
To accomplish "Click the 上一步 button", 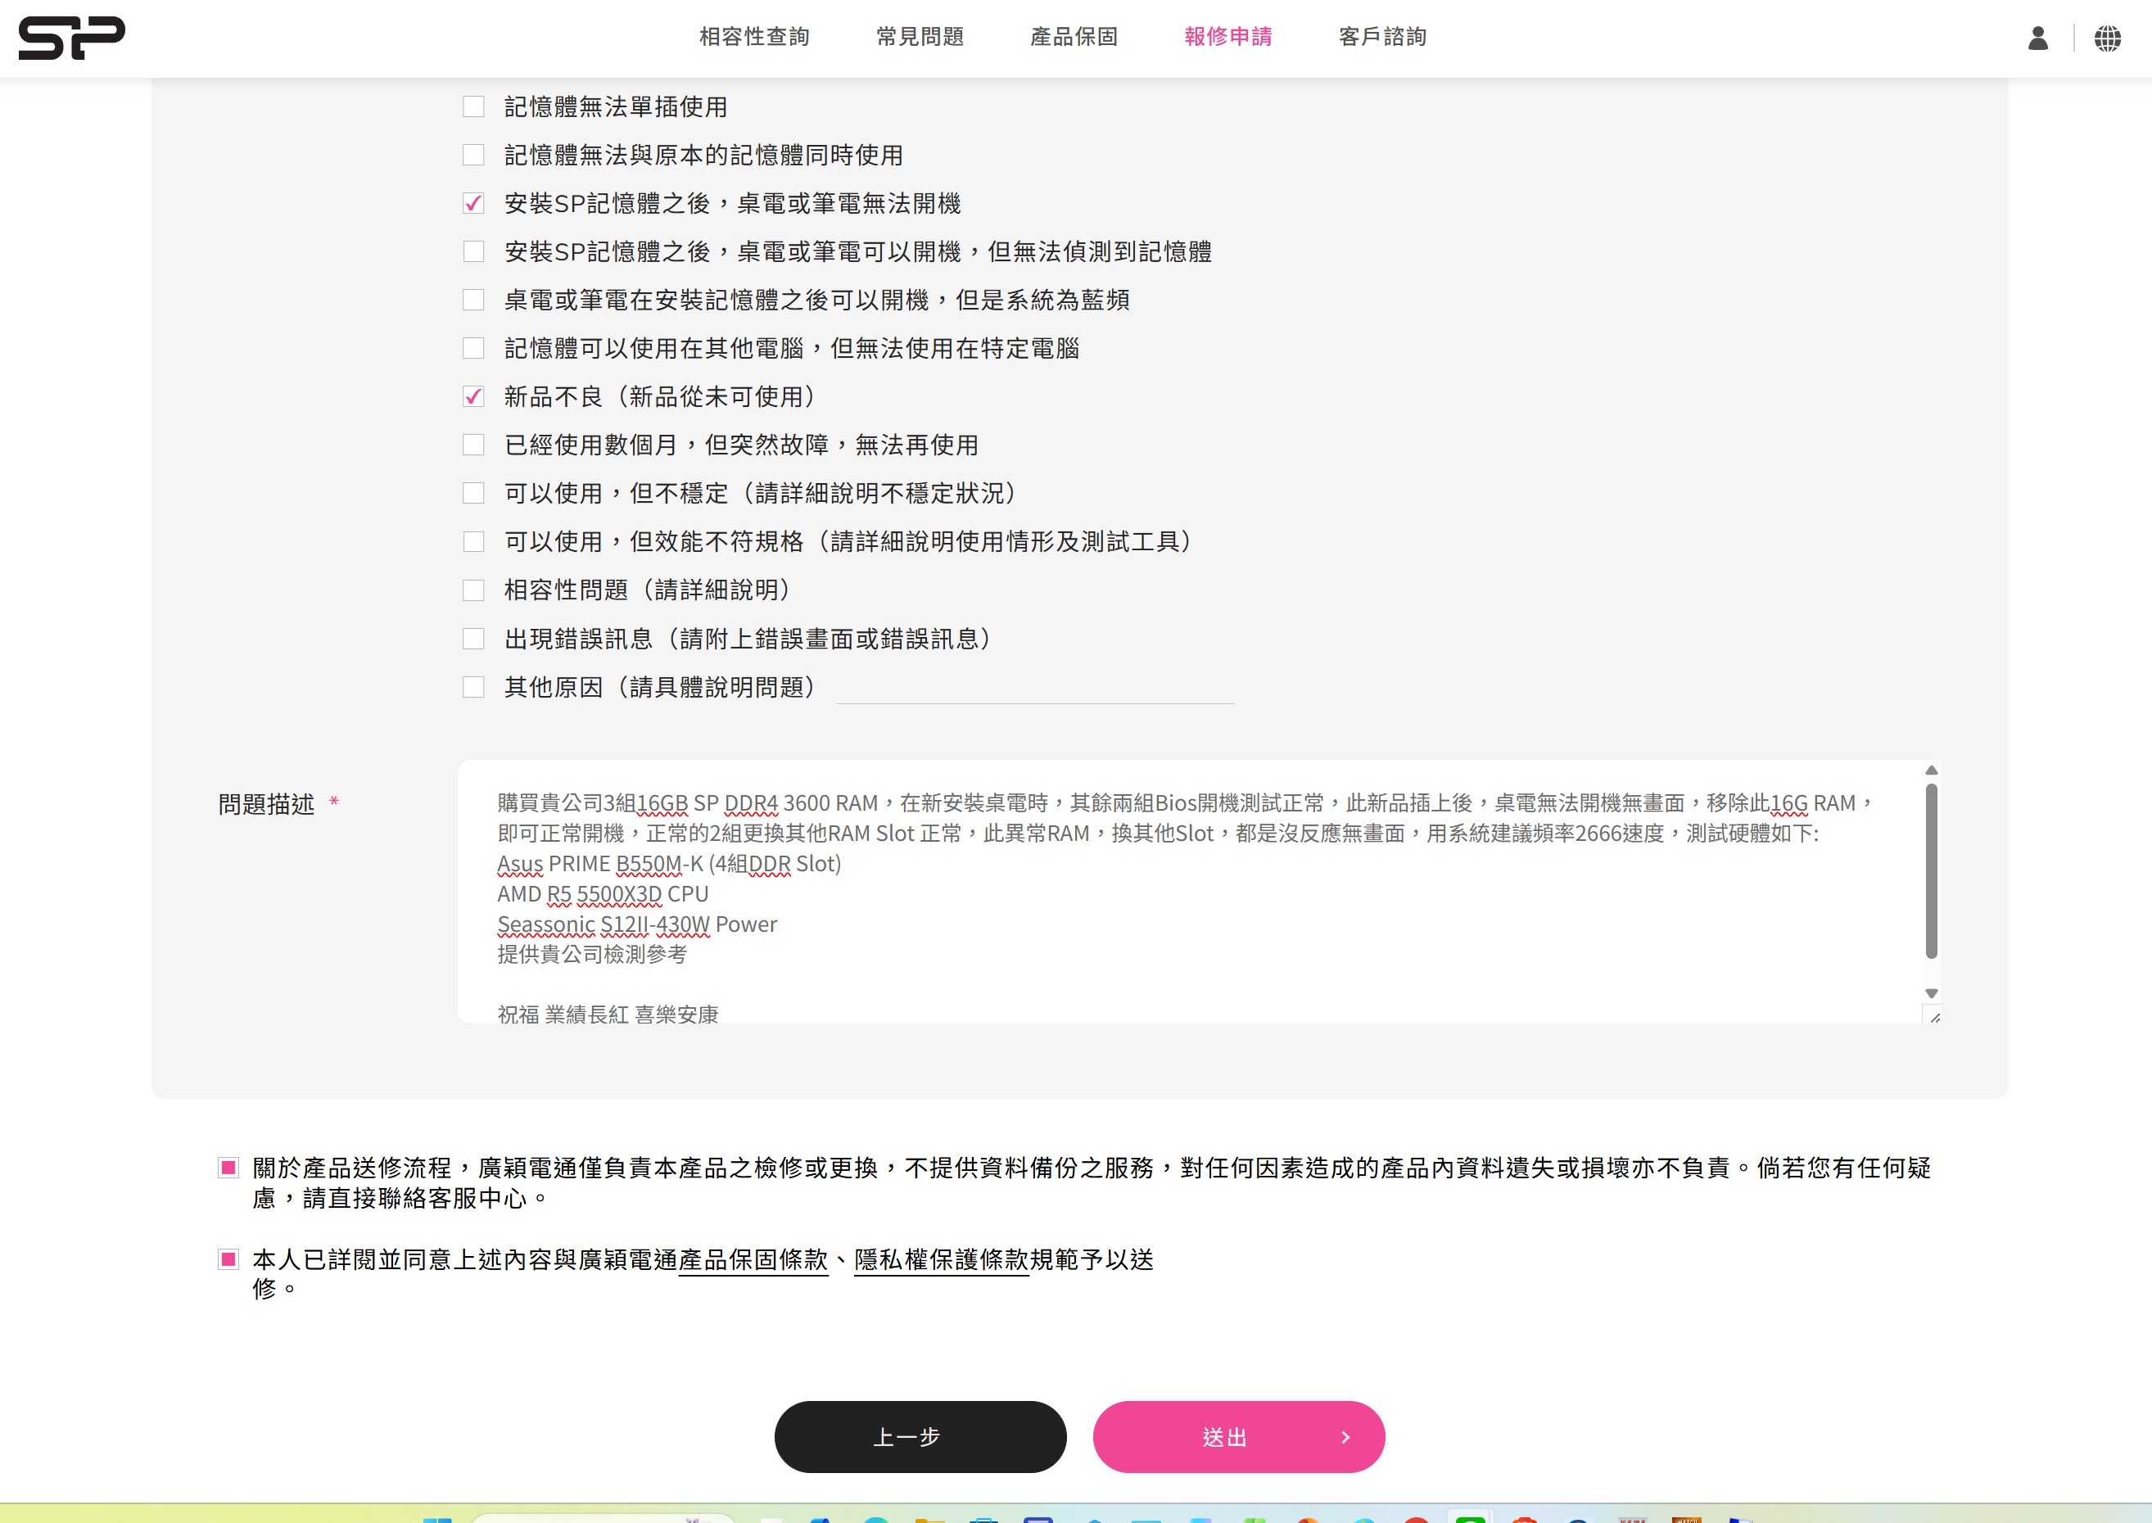I will pos(919,1437).
